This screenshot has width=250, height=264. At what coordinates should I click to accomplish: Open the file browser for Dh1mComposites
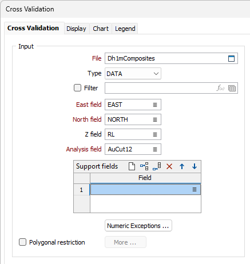(231, 58)
